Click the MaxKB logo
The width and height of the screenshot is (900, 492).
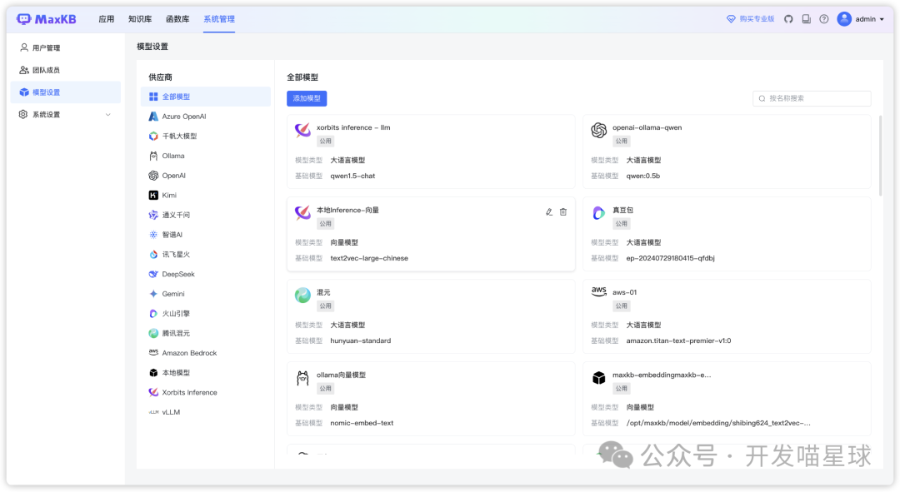tap(47, 19)
